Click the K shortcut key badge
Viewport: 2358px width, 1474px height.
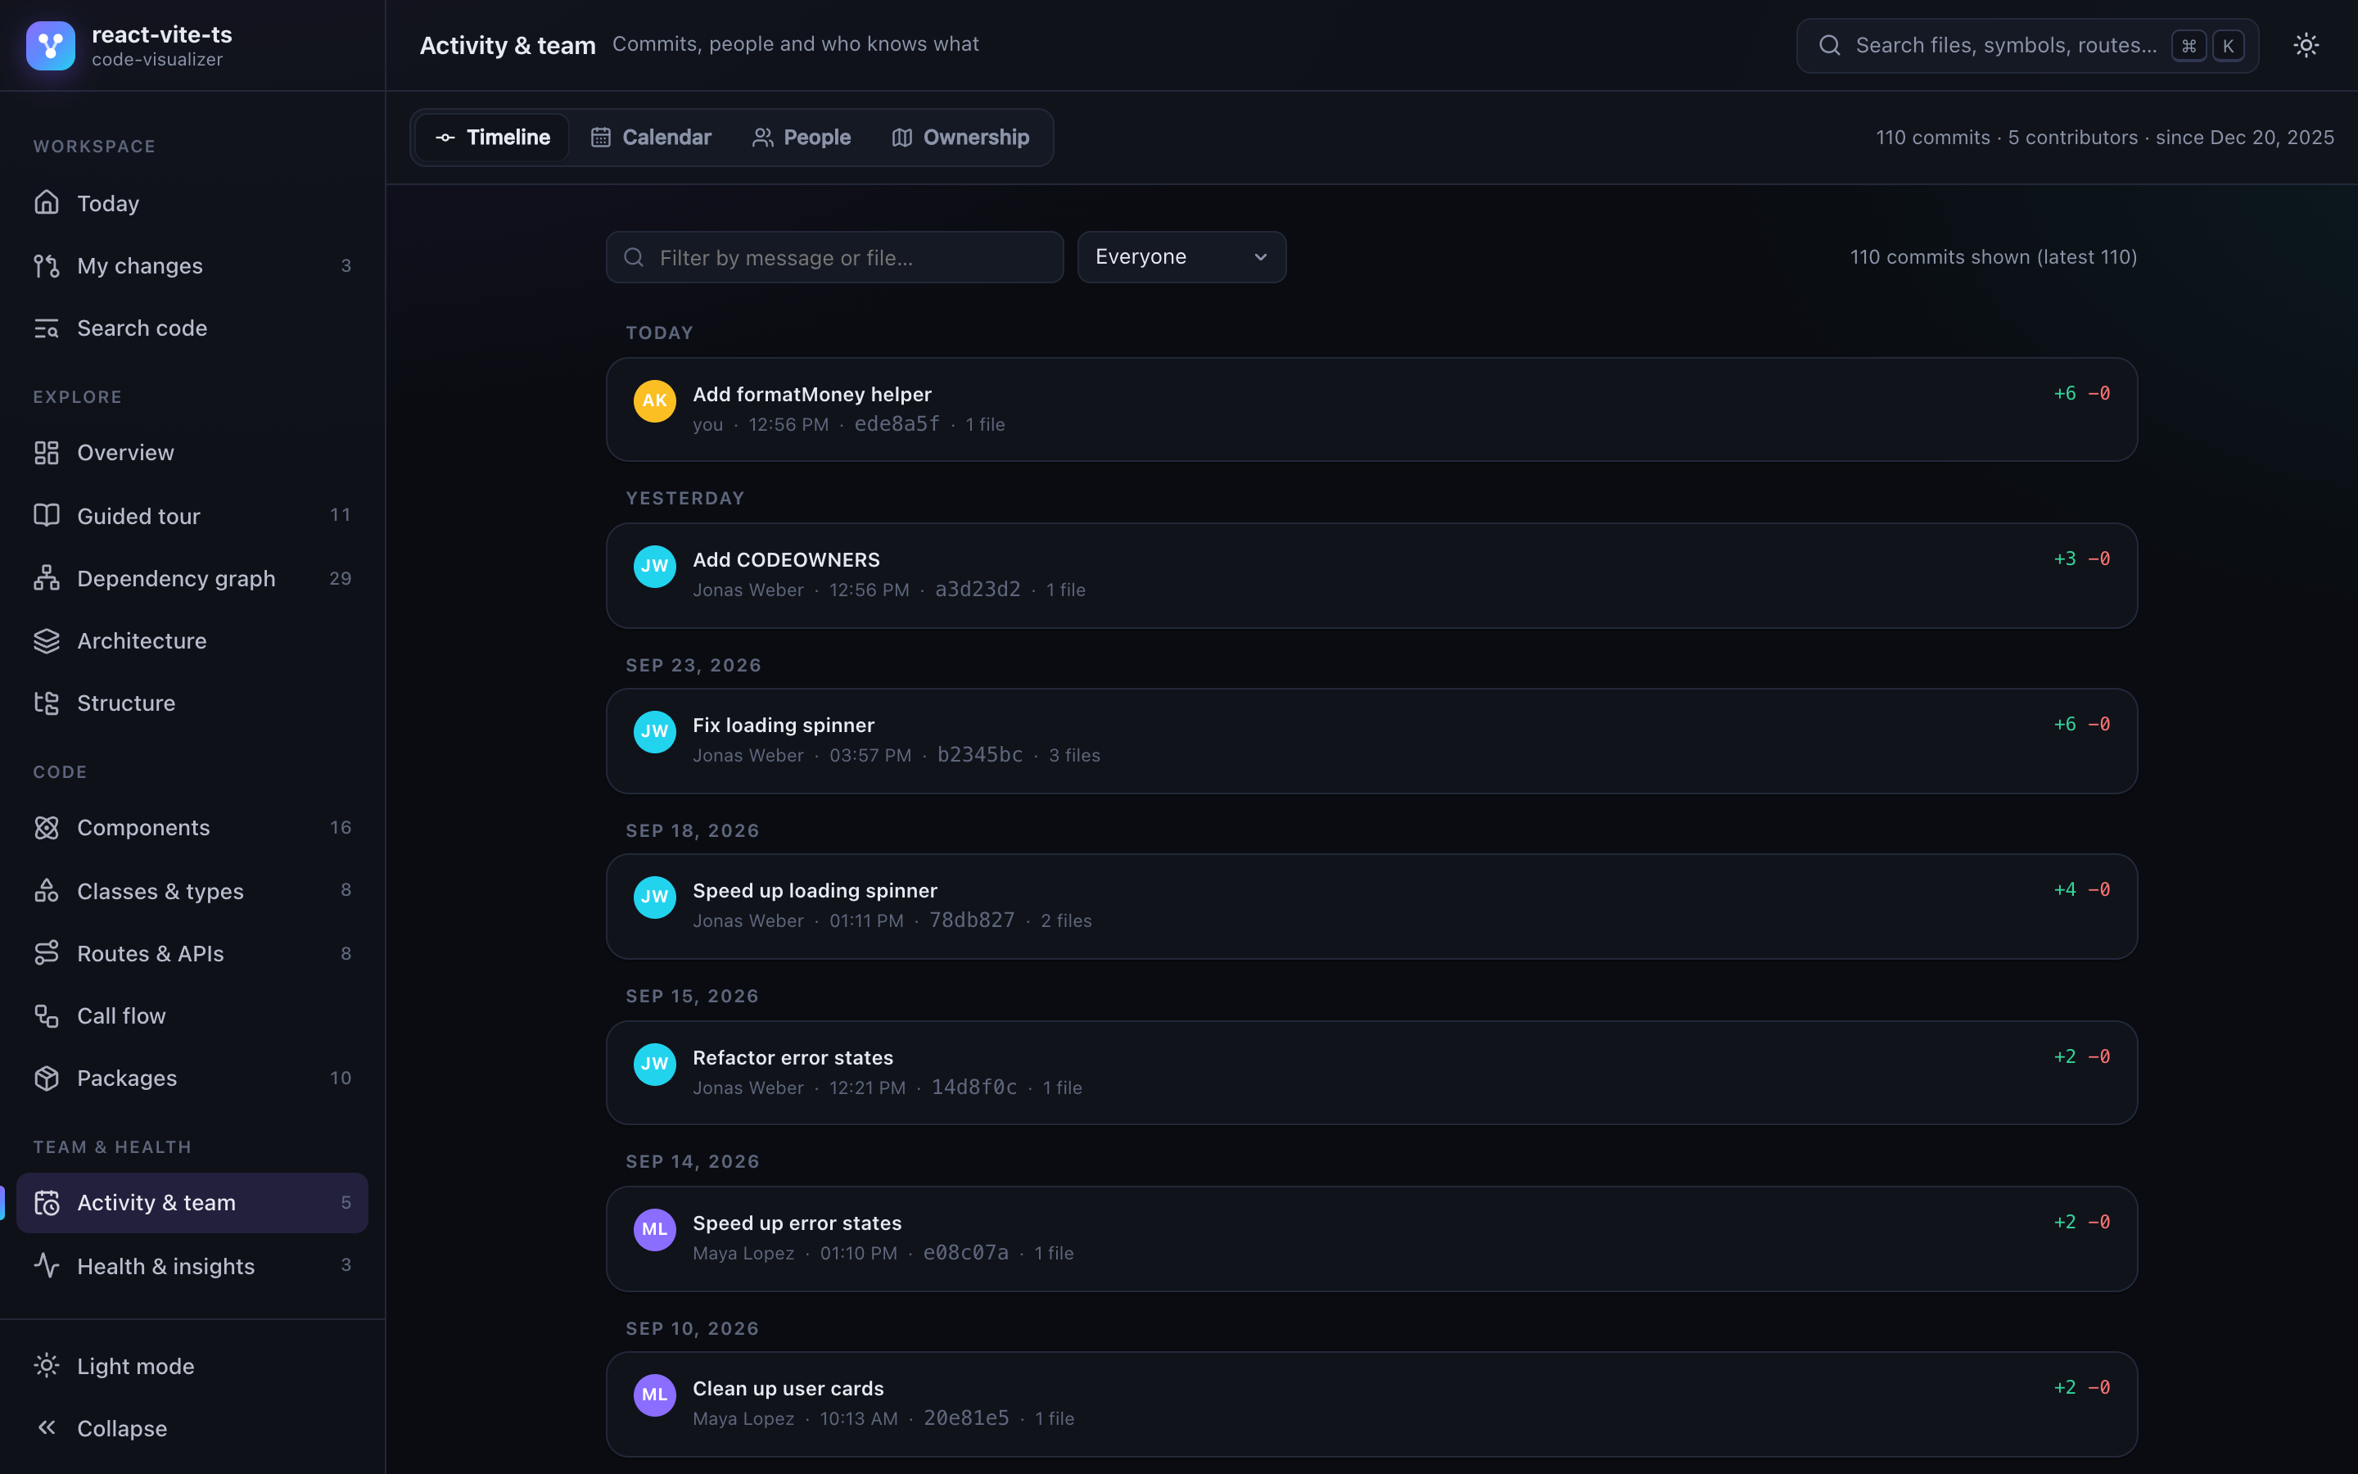2229,46
